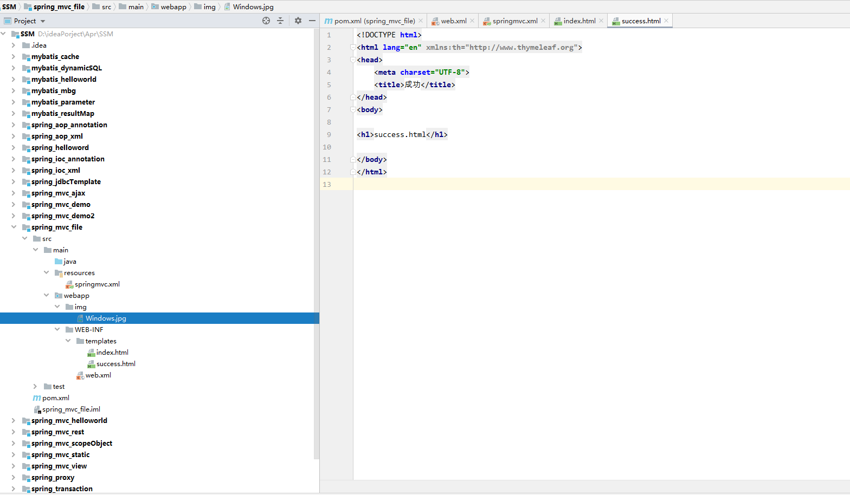
Task: Collapse the src folder arrow
Action: point(24,238)
